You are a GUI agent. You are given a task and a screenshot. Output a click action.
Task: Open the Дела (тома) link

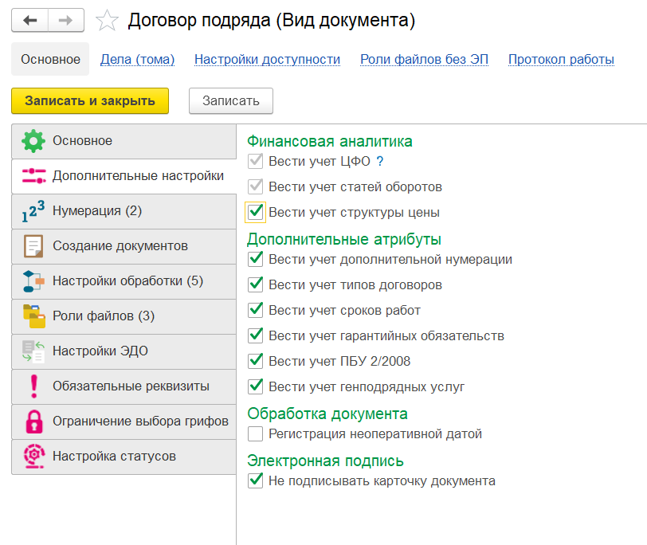[137, 60]
